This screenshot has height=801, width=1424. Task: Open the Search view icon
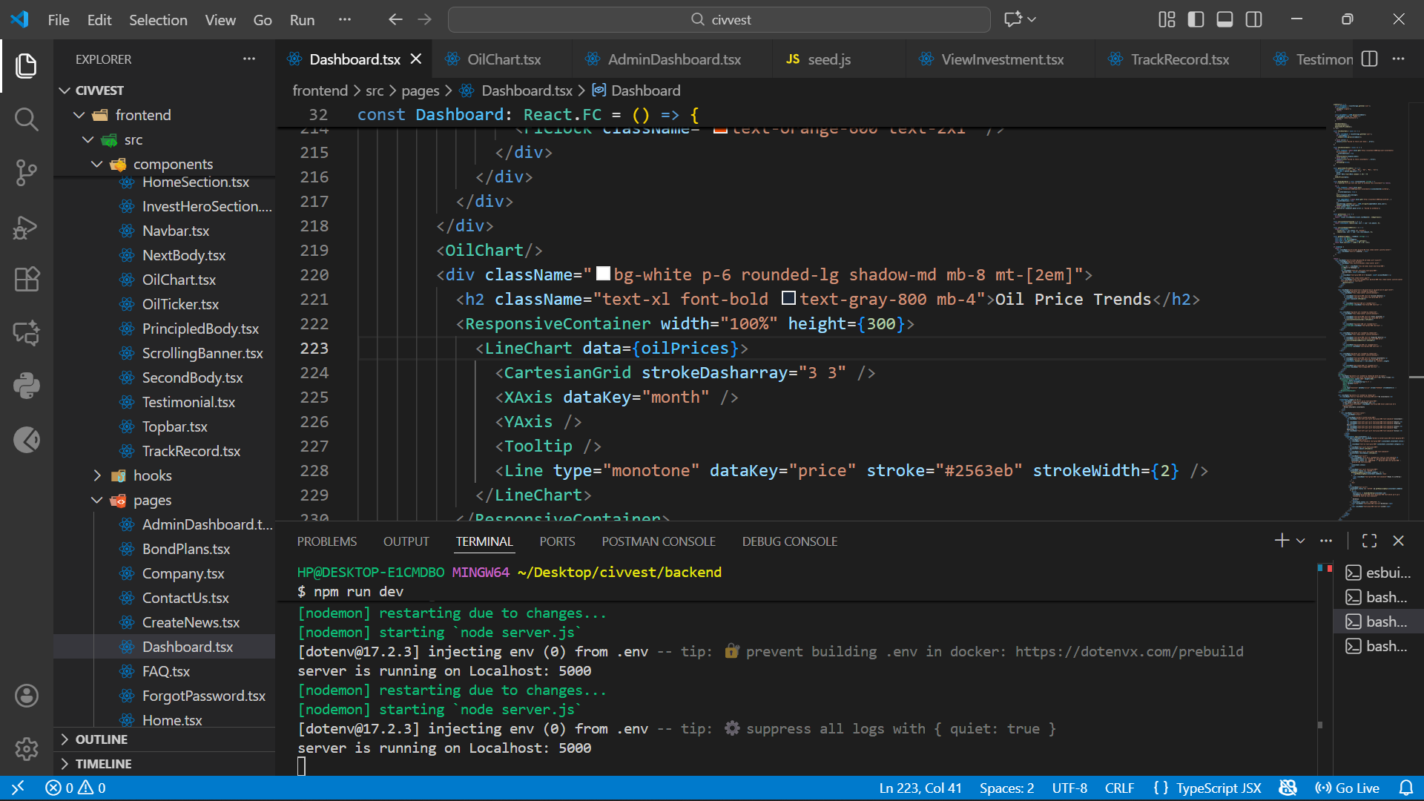(26, 119)
